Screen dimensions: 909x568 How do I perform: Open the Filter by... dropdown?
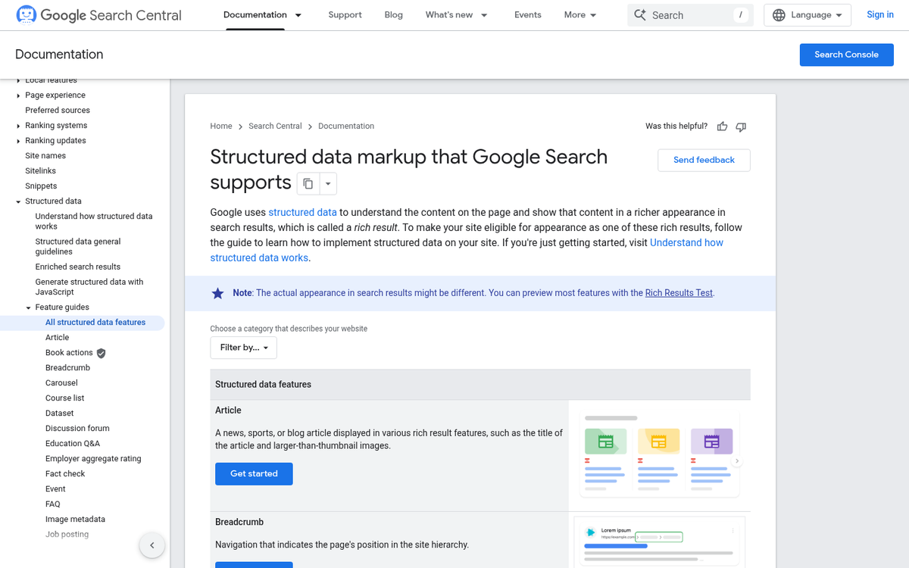(243, 348)
